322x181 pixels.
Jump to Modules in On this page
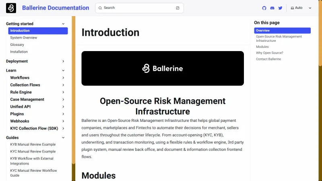[x=262, y=47]
